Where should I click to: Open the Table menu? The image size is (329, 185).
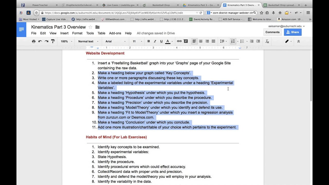pos(101,33)
